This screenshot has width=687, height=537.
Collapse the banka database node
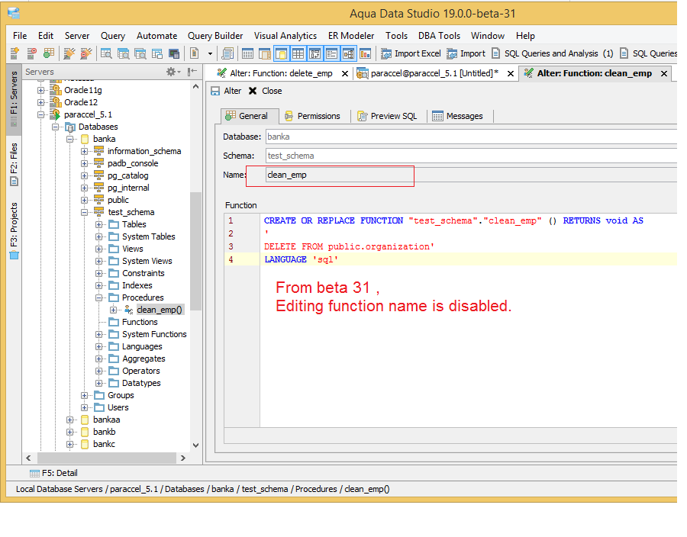pos(69,139)
